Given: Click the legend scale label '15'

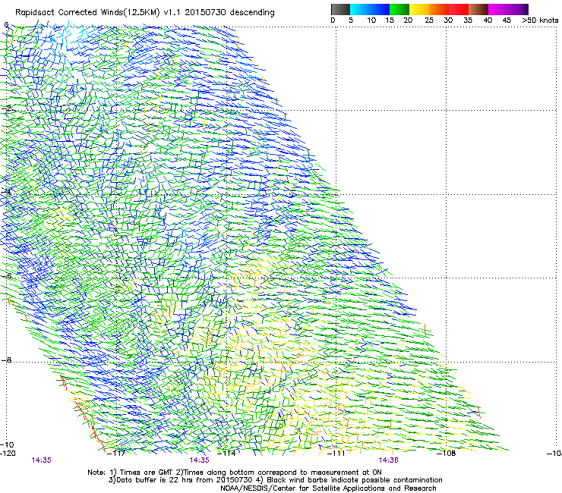Looking at the screenshot, I should point(390,20).
